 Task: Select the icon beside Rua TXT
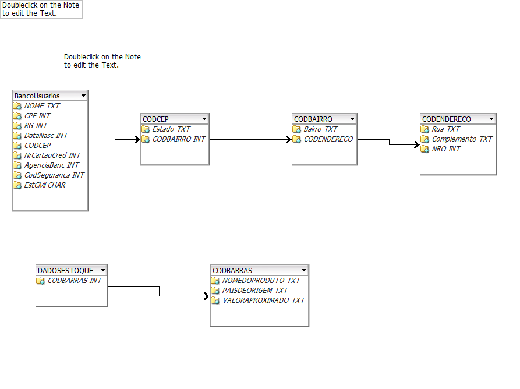(x=425, y=129)
